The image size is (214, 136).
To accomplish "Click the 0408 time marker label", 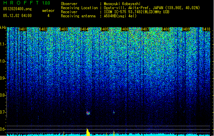I will pyautogui.click(x=165, y=29).
